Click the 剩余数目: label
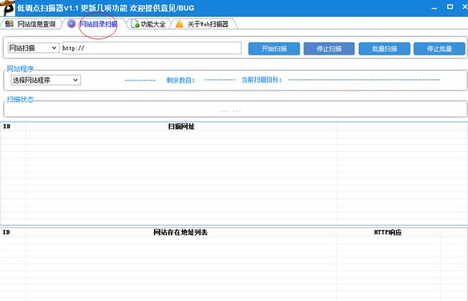Image resolution: width=468 pixels, height=301 pixels. (x=180, y=80)
